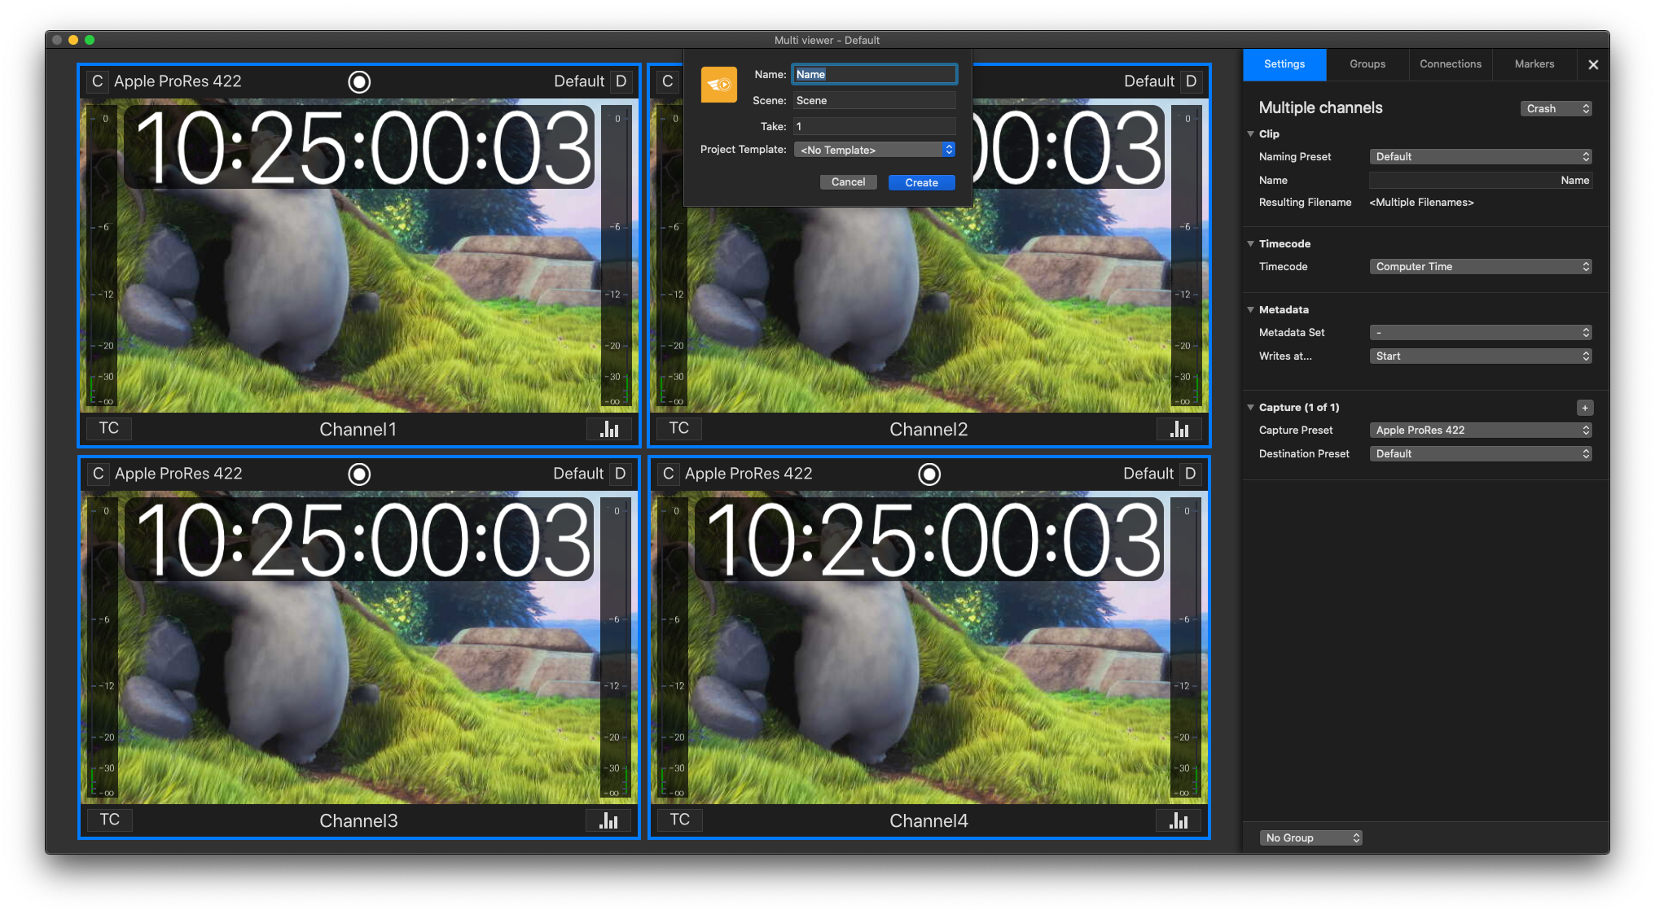Click the D button on Channel2
1655x914 pixels.
[1192, 81]
